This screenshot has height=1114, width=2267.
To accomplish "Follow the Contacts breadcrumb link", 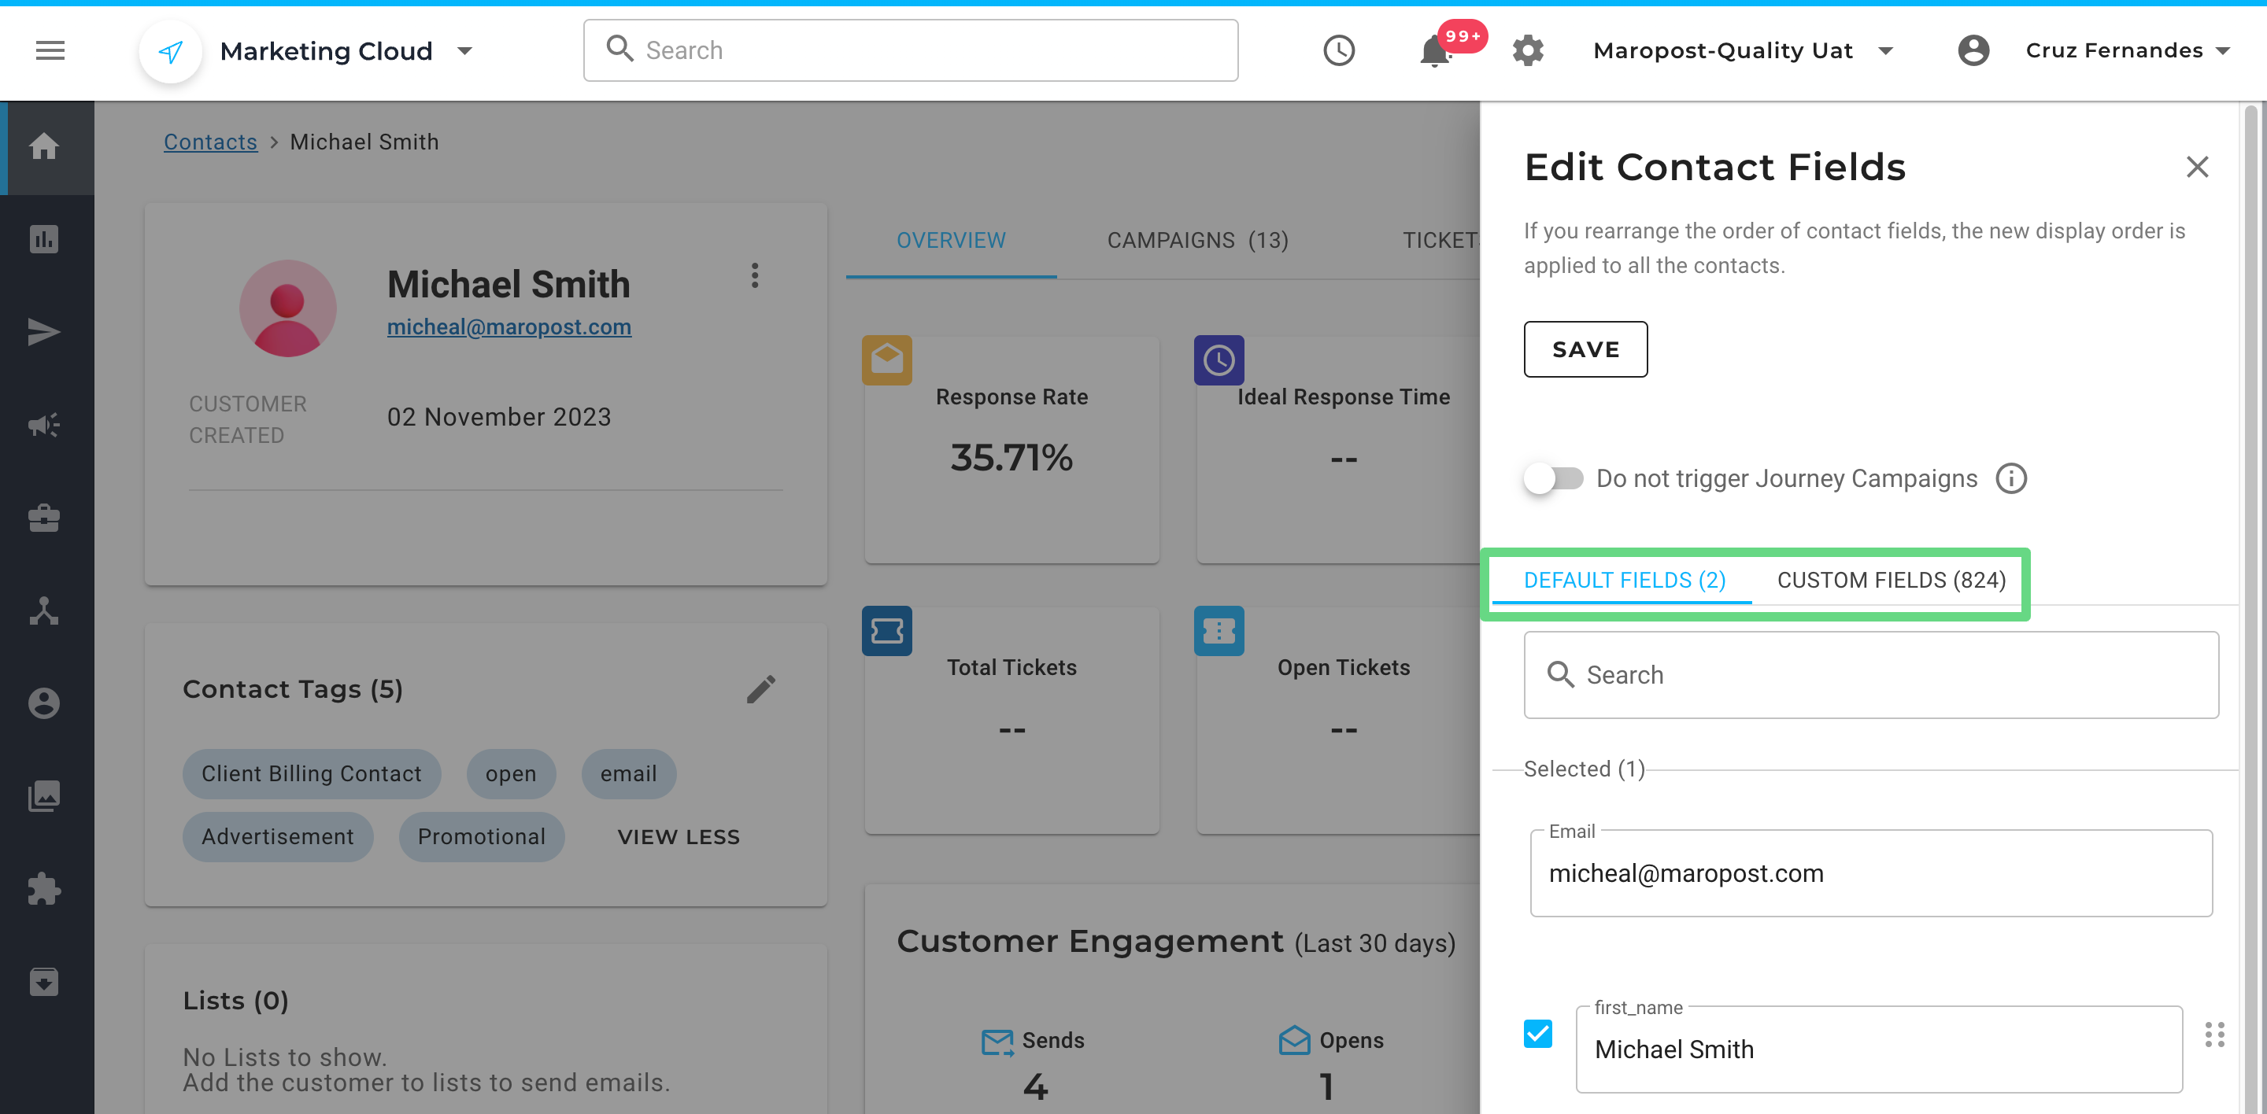I will [x=210, y=142].
